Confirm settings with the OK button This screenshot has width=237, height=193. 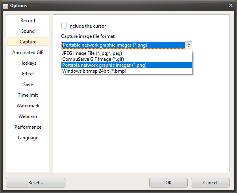[168, 183]
